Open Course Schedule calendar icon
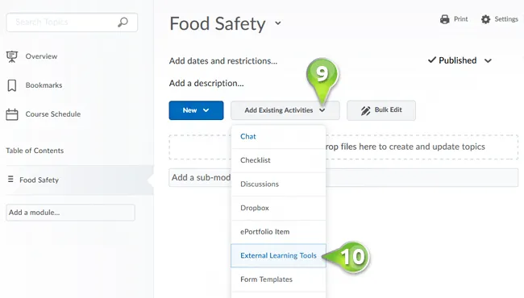This screenshot has width=524, height=298. 12,114
